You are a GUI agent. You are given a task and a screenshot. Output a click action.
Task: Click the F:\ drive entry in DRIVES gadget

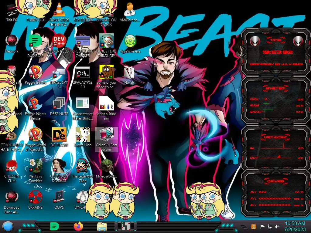coord(277,198)
